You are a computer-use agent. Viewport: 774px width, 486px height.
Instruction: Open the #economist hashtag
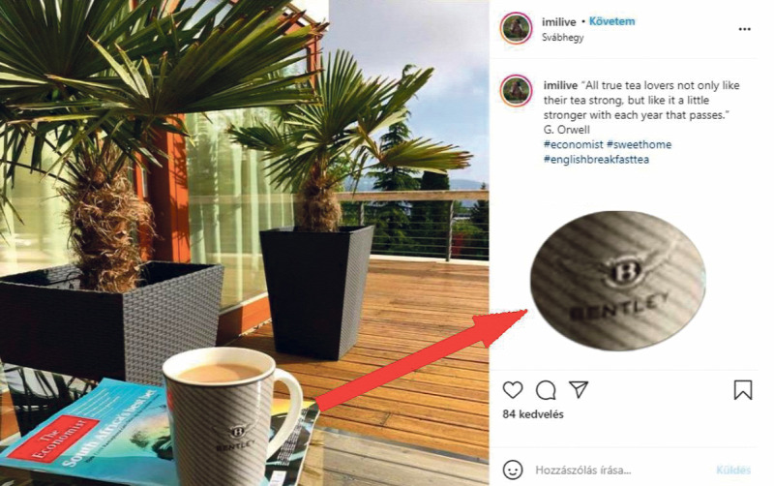tap(573, 144)
